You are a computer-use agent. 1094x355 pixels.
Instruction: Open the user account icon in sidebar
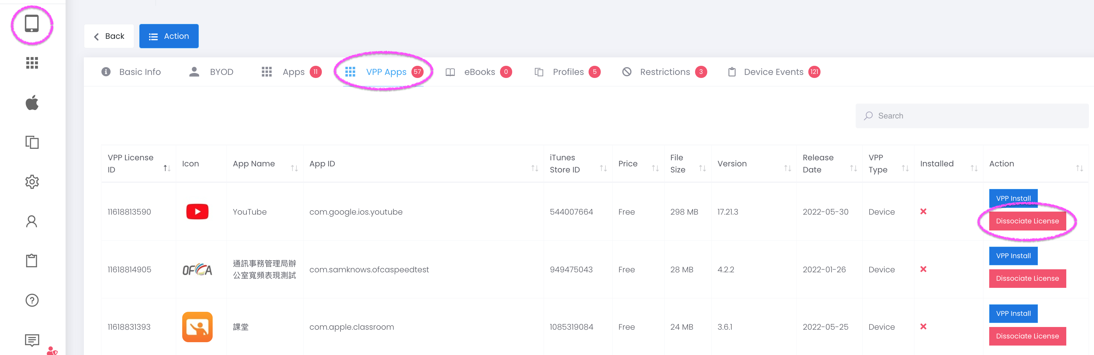click(32, 221)
